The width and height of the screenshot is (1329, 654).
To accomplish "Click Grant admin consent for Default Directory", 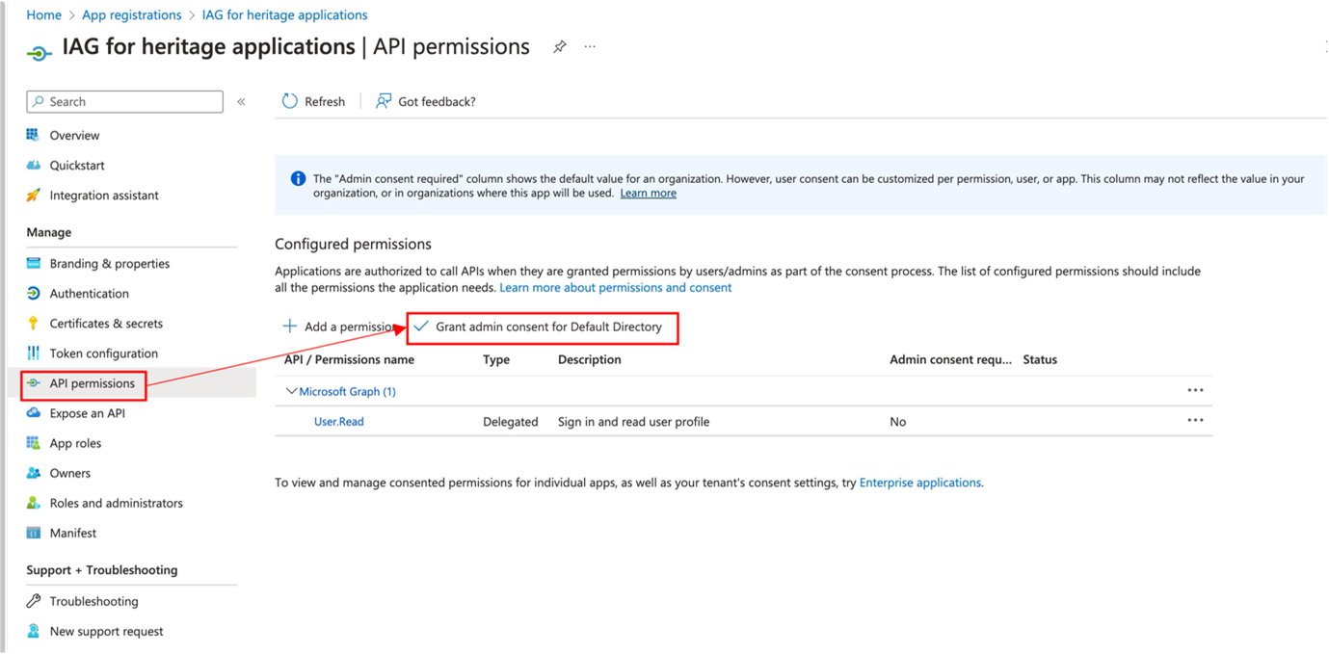I will click(x=548, y=327).
